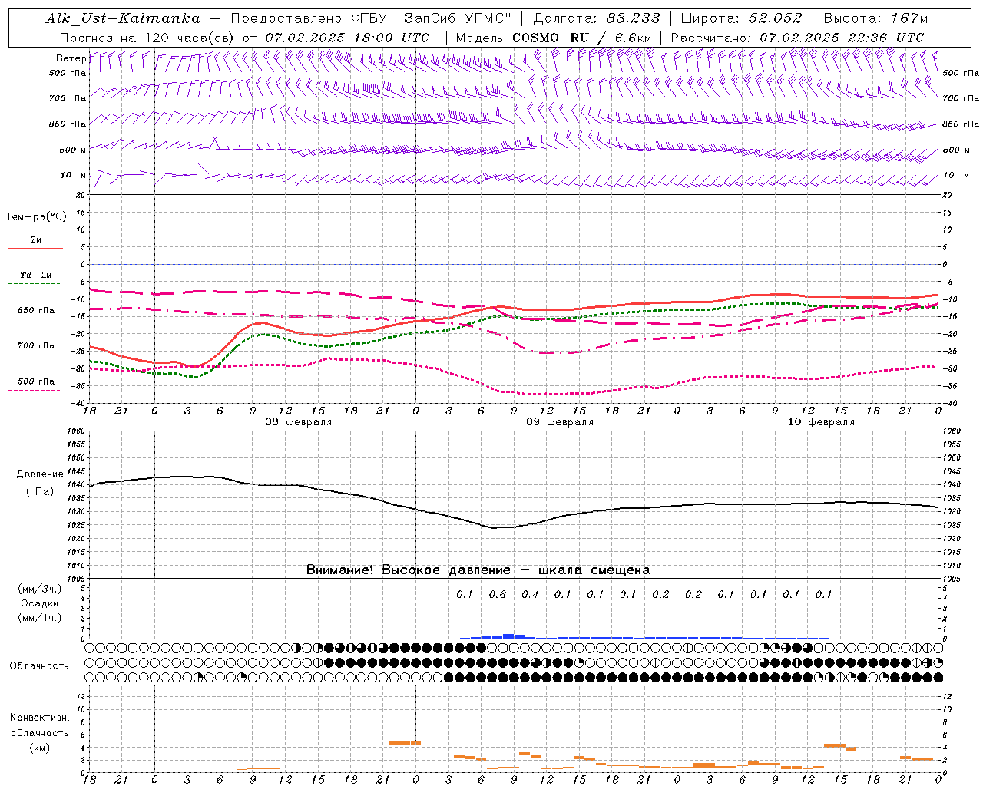Click the Давление pressure panel label
This screenshot has width=983, height=786.
pyautogui.click(x=40, y=474)
